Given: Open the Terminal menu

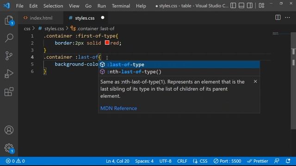Looking at the screenshot, I should [x=121, y=6].
